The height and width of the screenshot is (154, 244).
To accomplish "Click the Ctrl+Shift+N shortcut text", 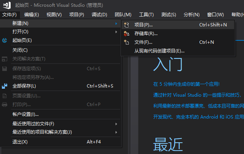I will 213,25.
